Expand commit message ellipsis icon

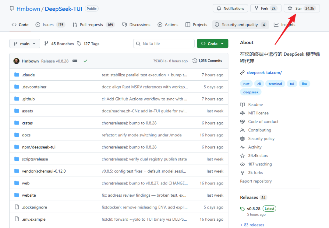(75, 61)
